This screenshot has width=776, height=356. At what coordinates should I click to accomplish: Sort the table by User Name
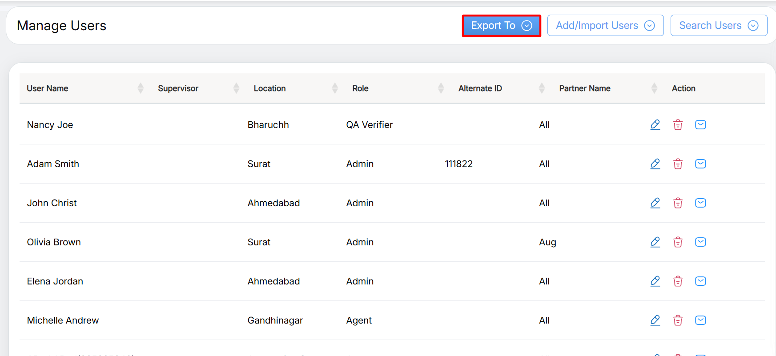pos(141,88)
